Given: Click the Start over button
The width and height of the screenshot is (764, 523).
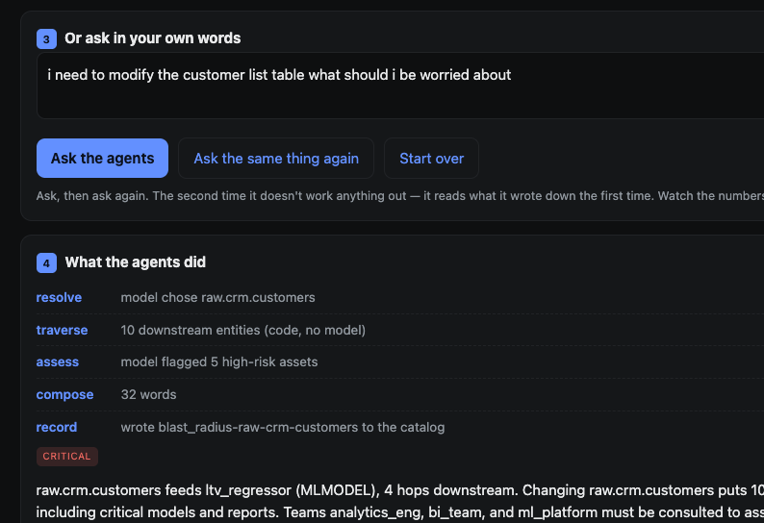Looking at the screenshot, I should (x=431, y=159).
